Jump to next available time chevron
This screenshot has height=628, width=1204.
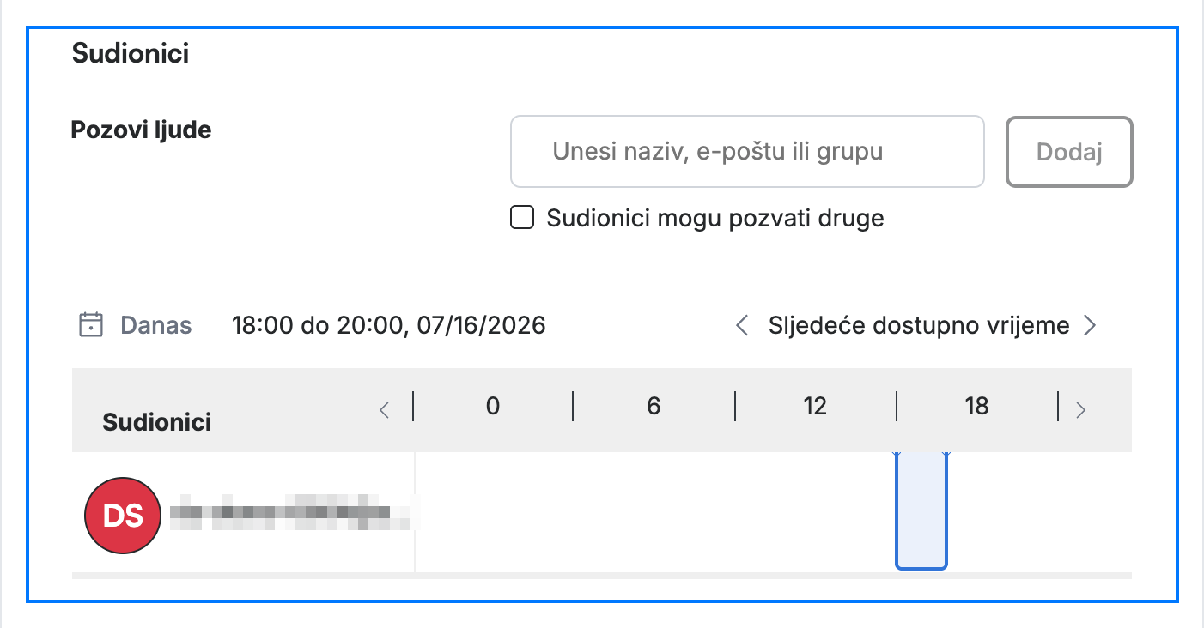[x=1089, y=326]
